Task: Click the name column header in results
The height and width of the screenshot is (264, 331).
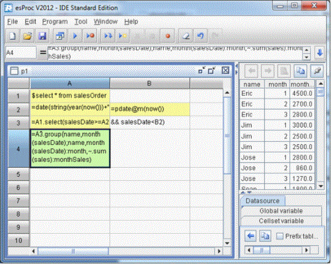Action: click(x=252, y=84)
